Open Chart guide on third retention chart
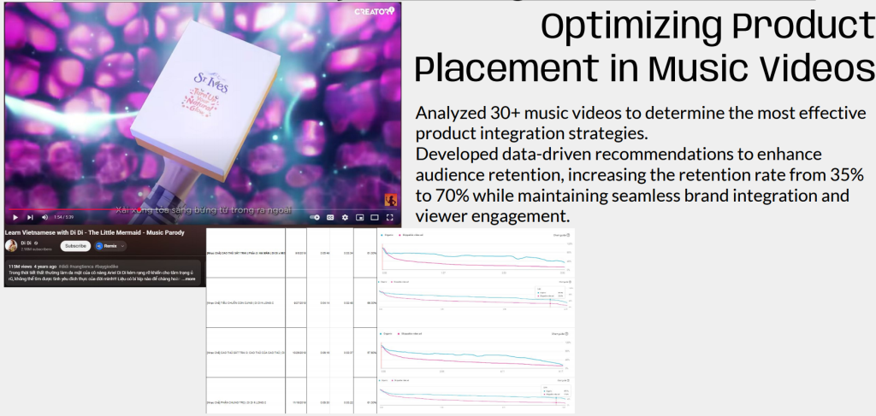This screenshot has width=876, height=416. (560, 333)
